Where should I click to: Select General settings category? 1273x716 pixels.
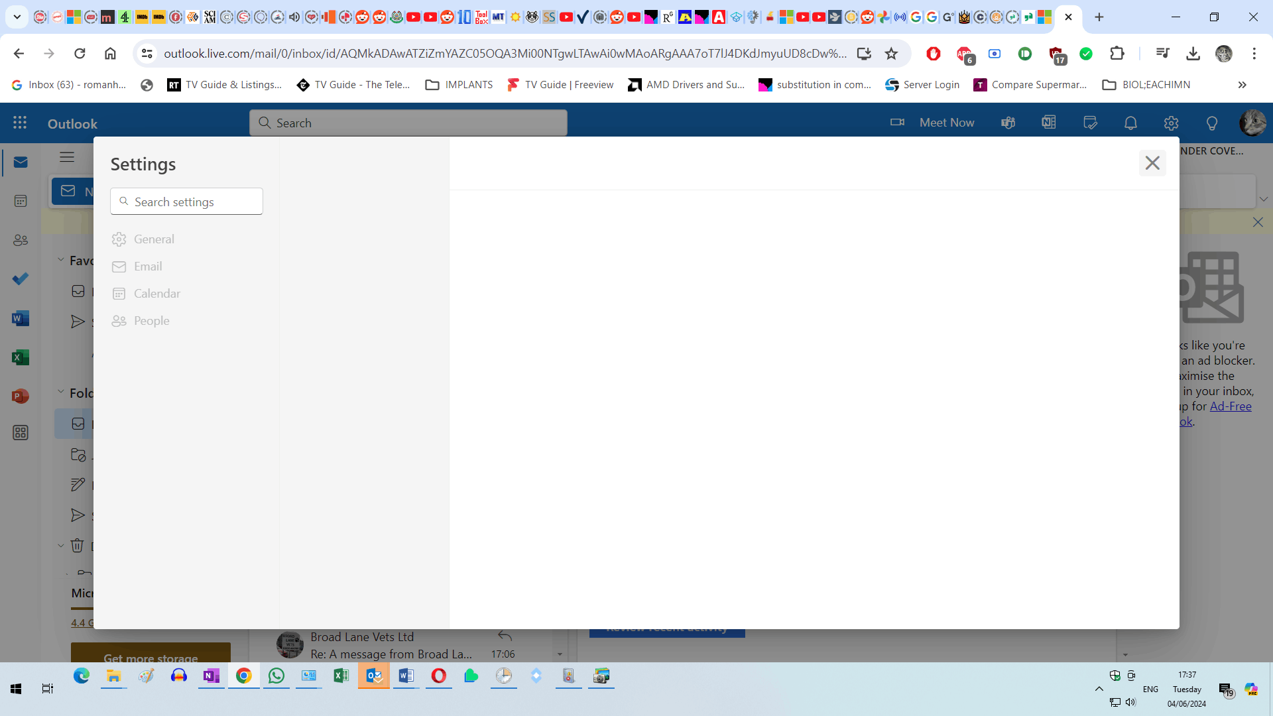pyautogui.click(x=154, y=239)
